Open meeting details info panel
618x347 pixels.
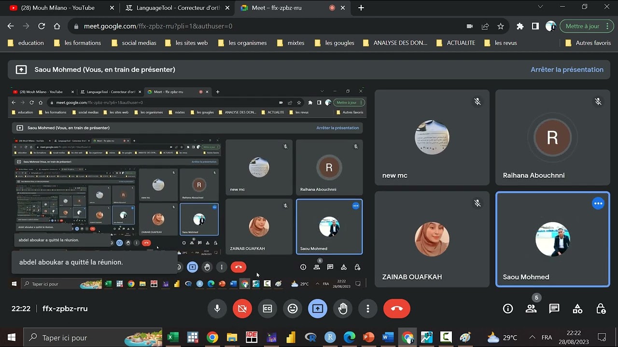[508, 308]
